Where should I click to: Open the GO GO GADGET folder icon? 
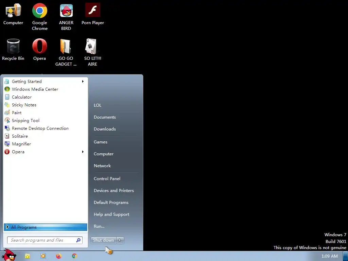pyautogui.click(x=66, y=52)
